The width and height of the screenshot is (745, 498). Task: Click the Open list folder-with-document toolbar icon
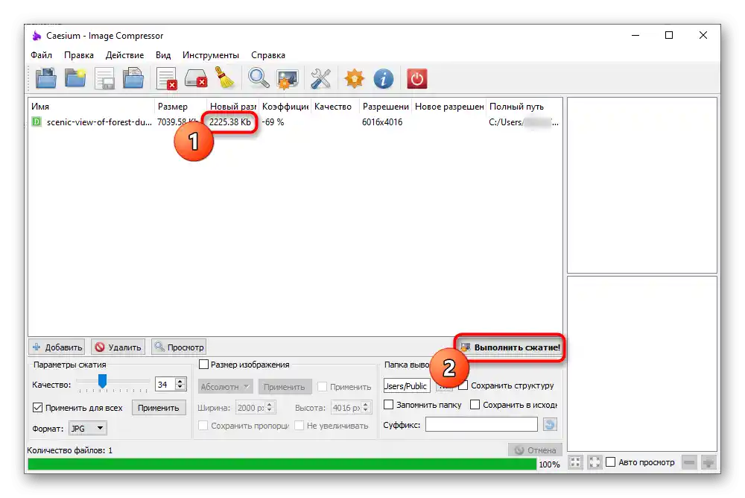[133, 78]
